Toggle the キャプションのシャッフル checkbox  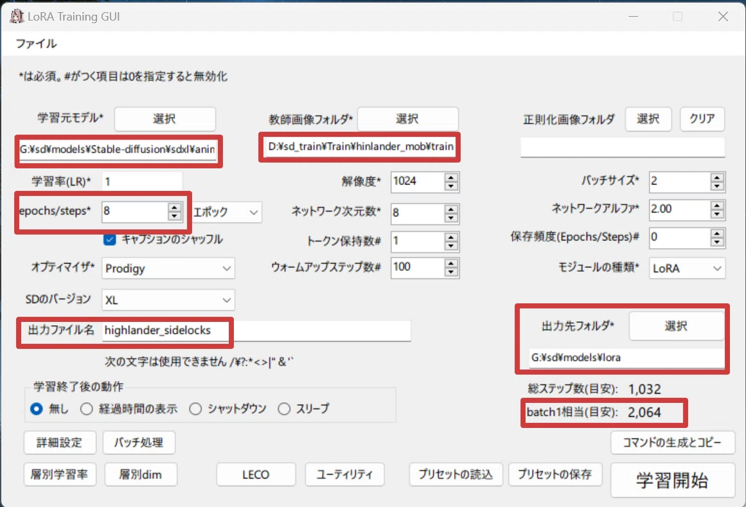pyautogui.click(x=110, y=240)
